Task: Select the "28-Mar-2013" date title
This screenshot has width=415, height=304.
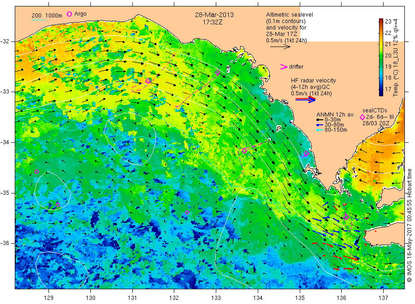Action: coord(214,15)
